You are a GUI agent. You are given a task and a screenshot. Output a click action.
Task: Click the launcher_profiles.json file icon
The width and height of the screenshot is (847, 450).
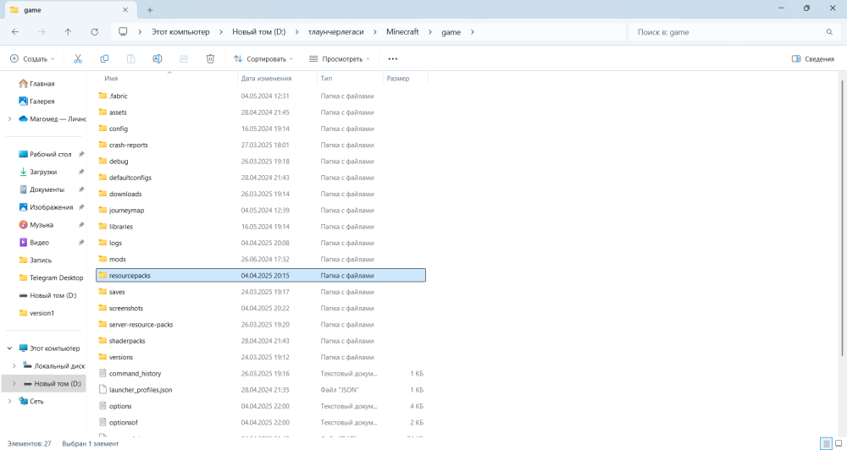pyautogui.click(x=102, y=390)
